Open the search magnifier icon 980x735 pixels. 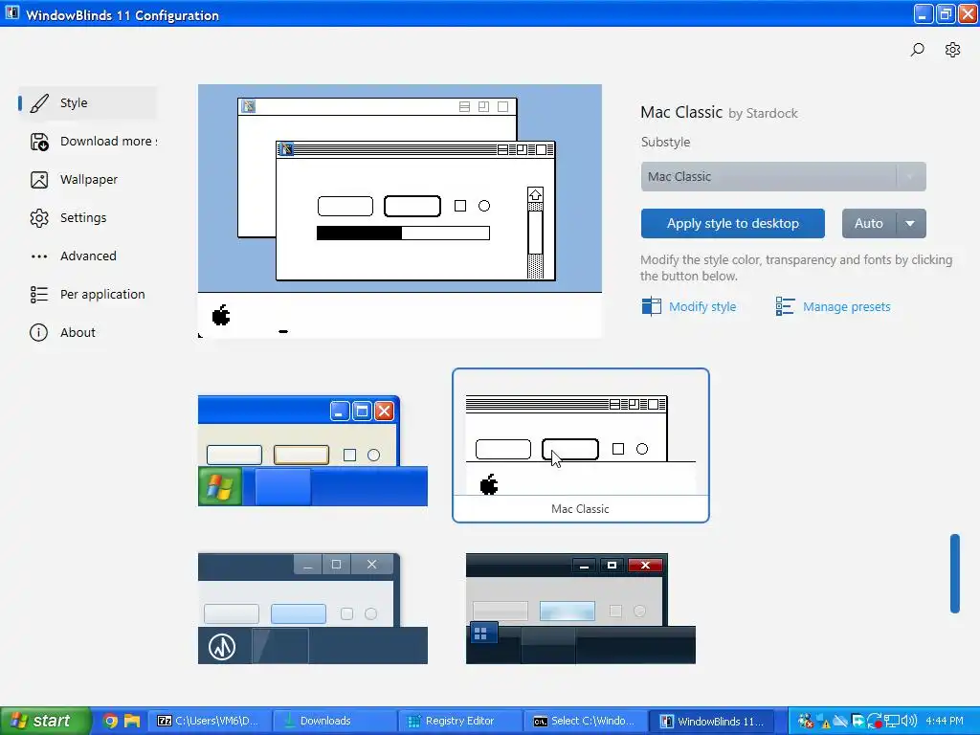[917, 50]
